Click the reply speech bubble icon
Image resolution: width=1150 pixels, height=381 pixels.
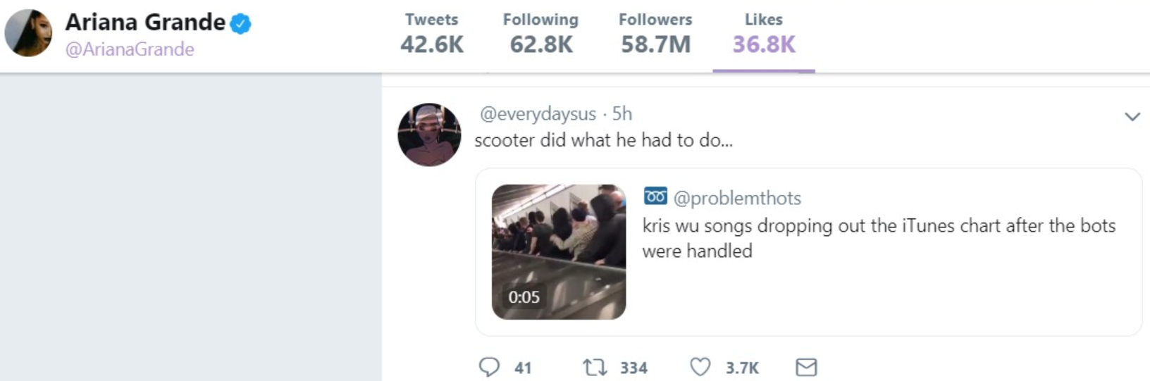pyautogui.click(x=489, y=367)
